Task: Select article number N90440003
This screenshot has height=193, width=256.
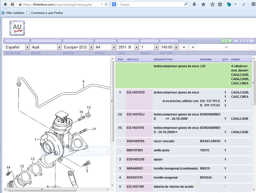Action: [x=135, y=168]
